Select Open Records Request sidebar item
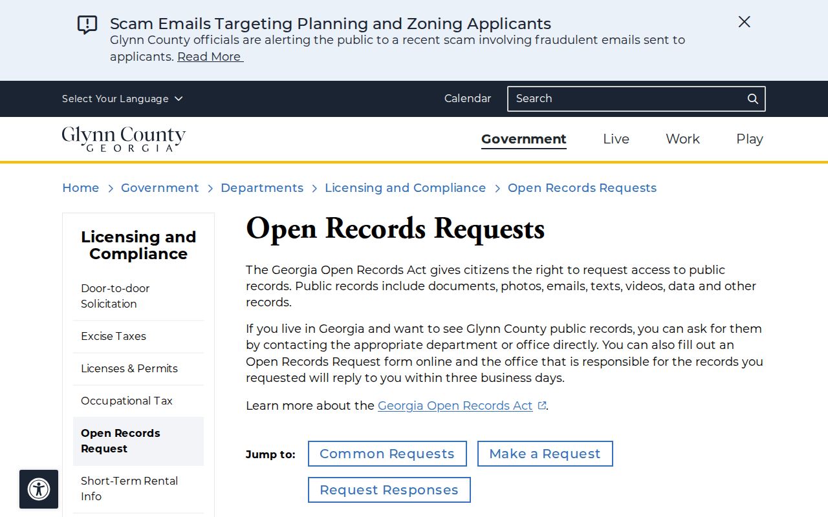Image resolution: width=828 pixels, height=517 pixels. pos(138,441)
